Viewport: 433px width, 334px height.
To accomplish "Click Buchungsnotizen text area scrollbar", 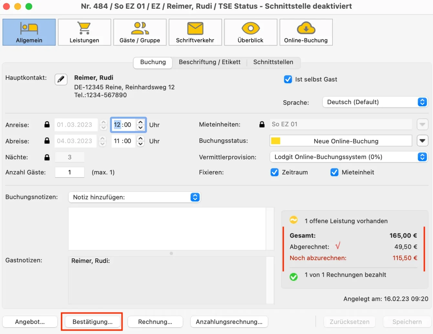I will (x=270, y=229).
